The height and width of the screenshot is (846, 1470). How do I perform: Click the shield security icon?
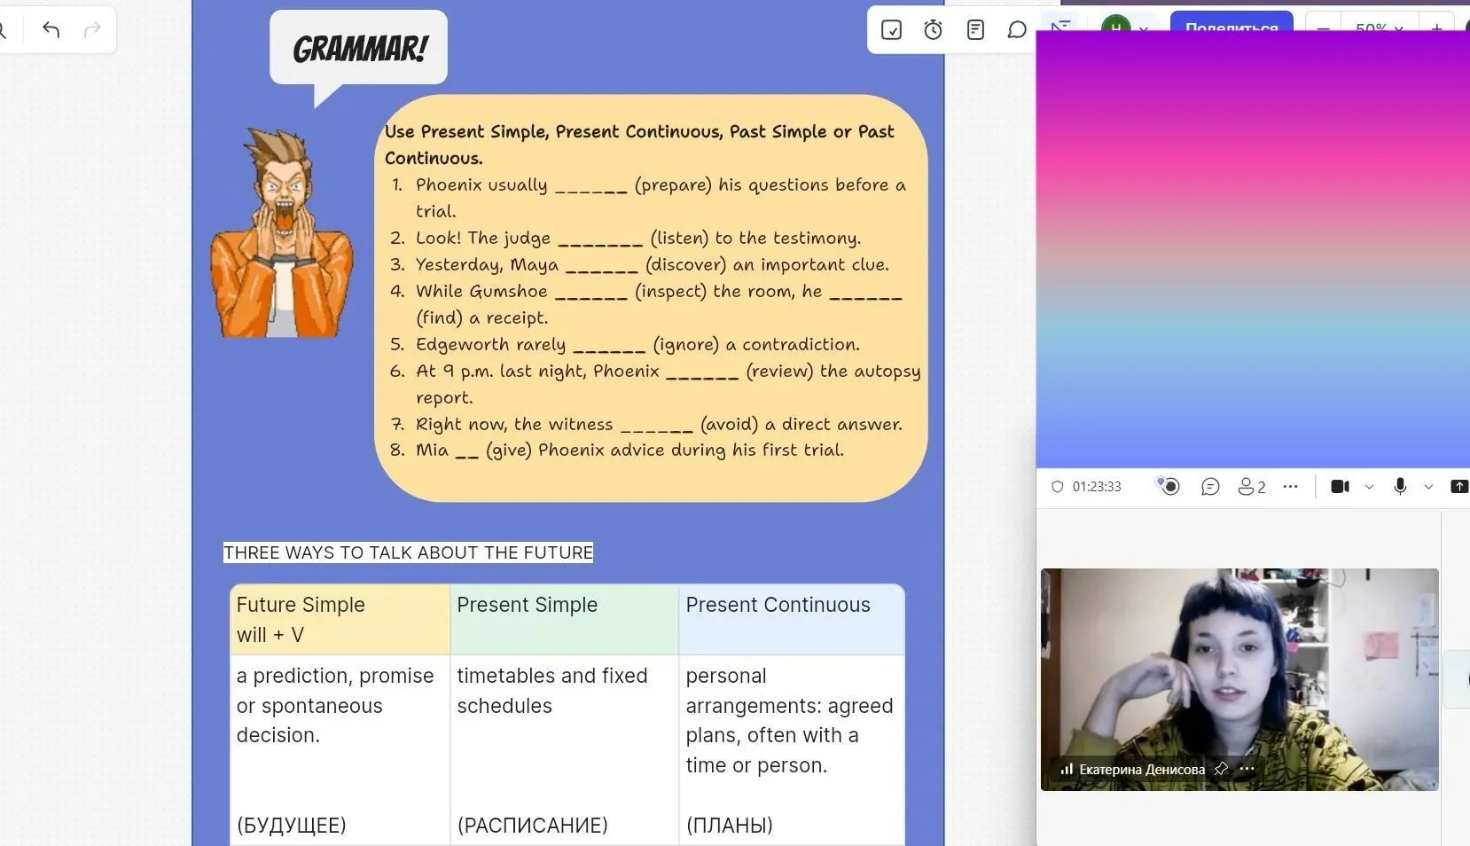point(1057,487)
